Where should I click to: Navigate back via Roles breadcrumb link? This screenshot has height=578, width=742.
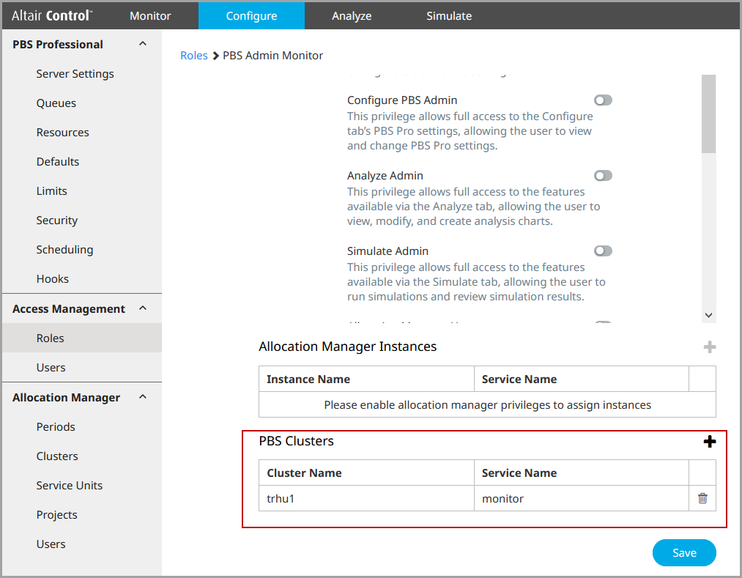(x=194, y=56)
